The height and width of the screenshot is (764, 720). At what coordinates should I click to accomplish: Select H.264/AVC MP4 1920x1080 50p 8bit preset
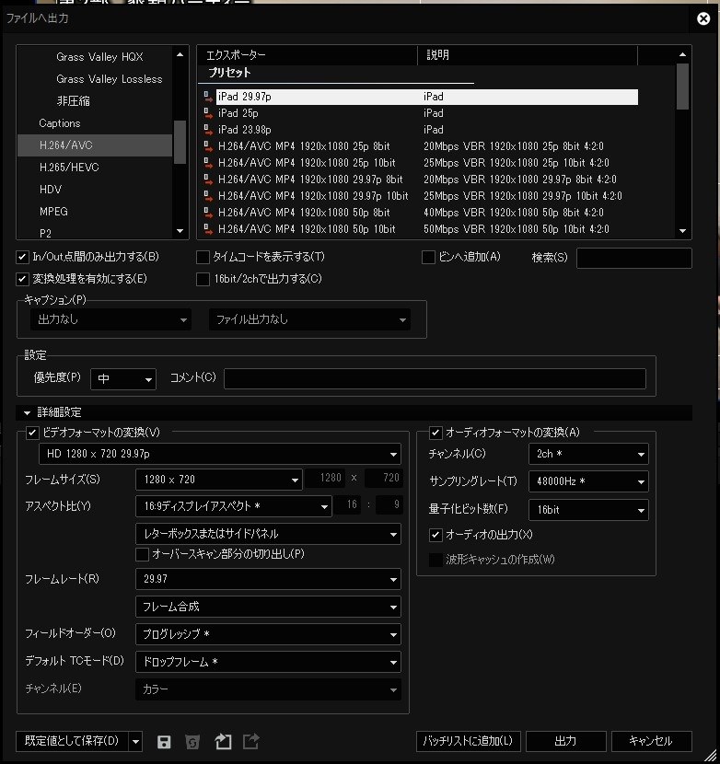[426, 213]
